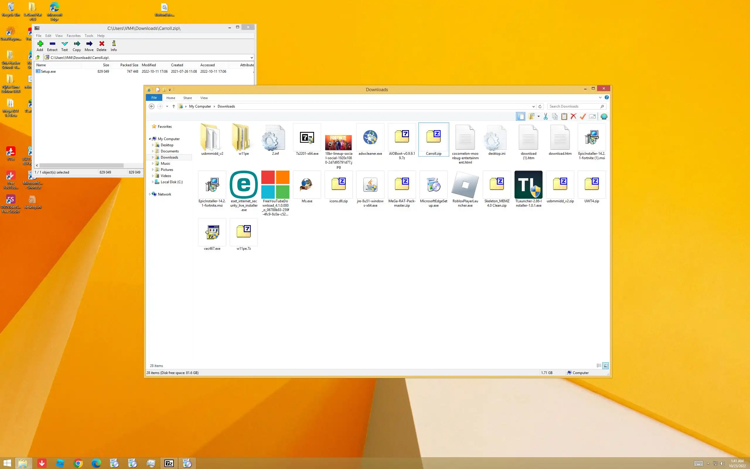The height and width of the screenshot is (469, 750).
Task: Collapse the My Computer tree node
Action: coord(150,139)
